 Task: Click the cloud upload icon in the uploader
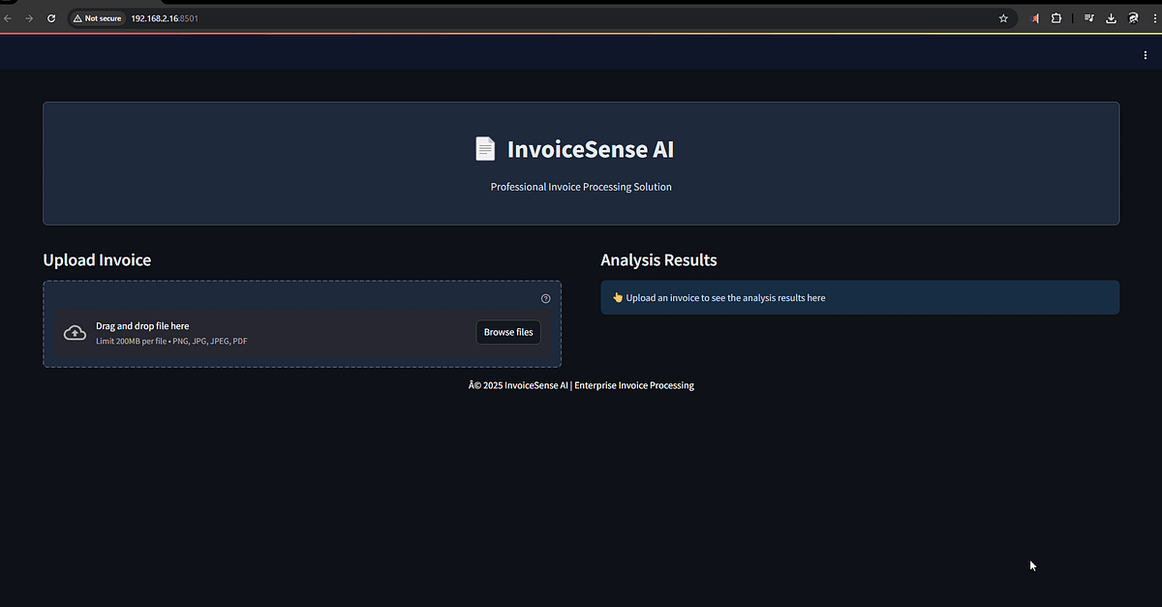click(x=75, y=332)
